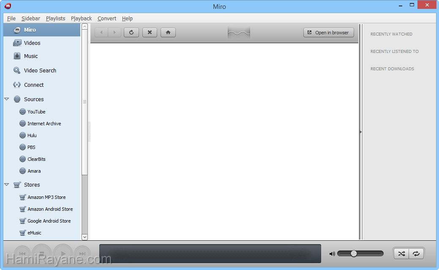The height and width of the screenshot is (270, 439).
Task: Collapse the Sources section
Action: coord(7,99)
